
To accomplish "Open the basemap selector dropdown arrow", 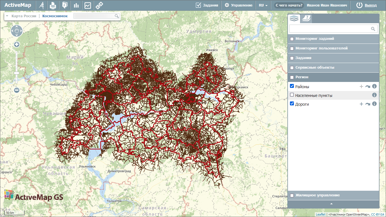I will [7, 16].
